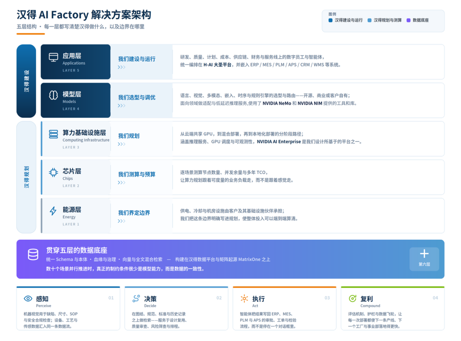The height and width of the screenshot is (341, 461).
Task: Click the 图例 legend label
Action: click(332, 14)
